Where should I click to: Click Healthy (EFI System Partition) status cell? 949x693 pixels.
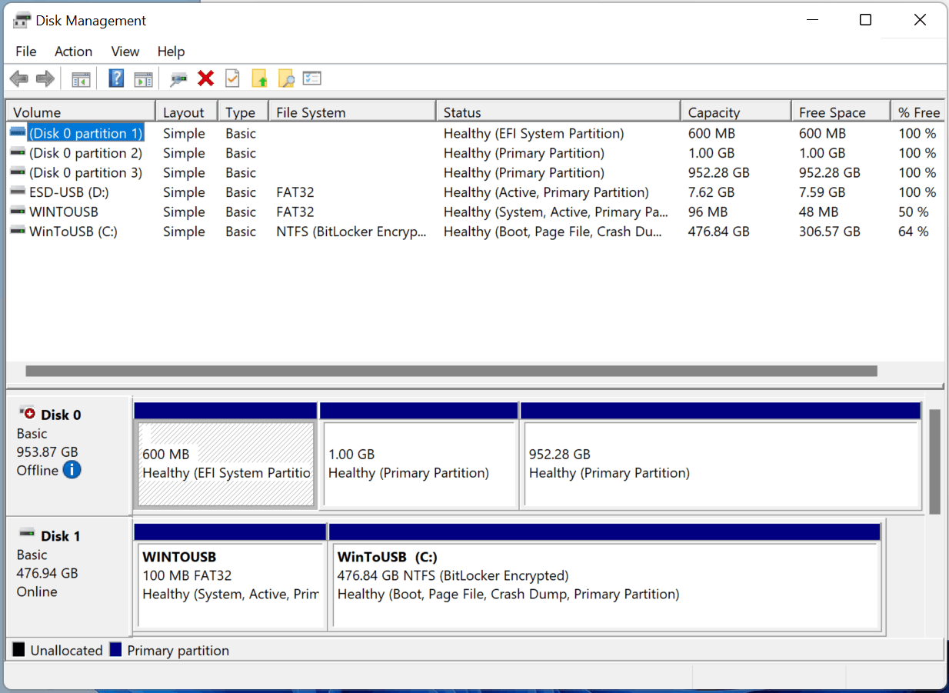coord(534,133)
